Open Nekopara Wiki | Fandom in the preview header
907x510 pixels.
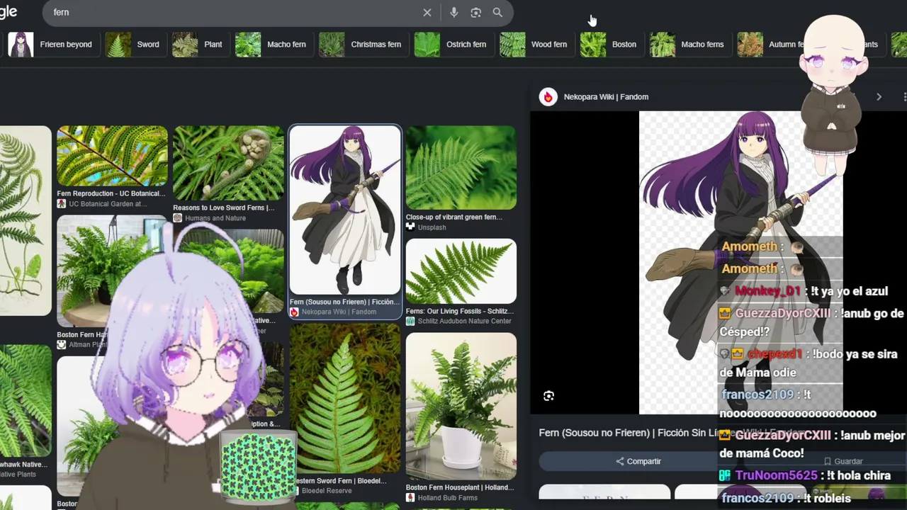coord(606,97)
